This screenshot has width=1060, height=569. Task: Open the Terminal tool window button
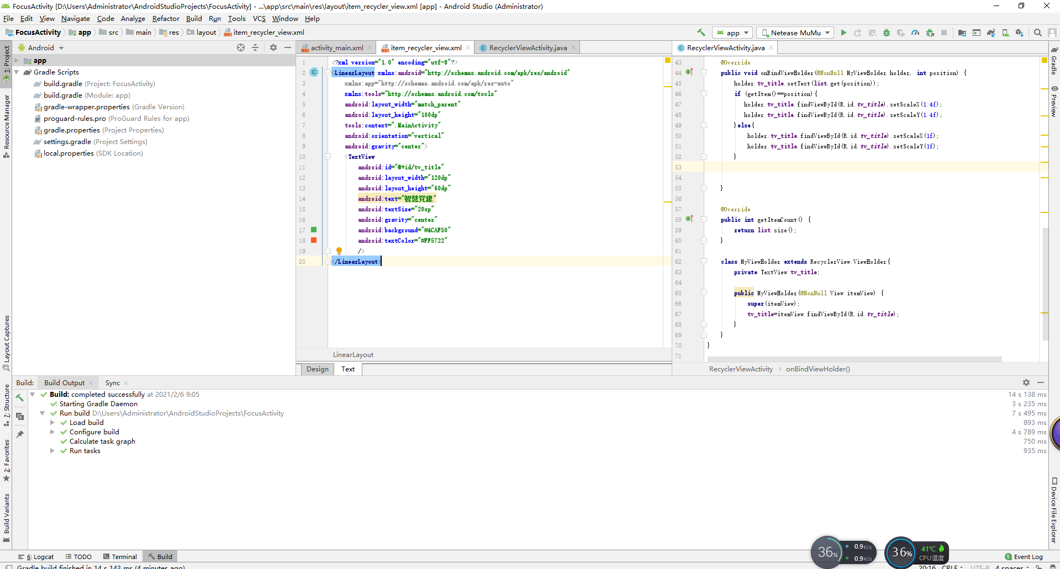point(120,556)
